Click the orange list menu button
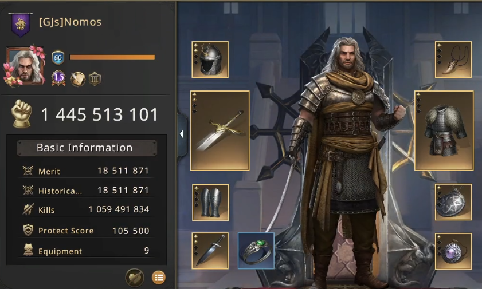The width and height of the screenshot is (482, 289). (159, 278)
